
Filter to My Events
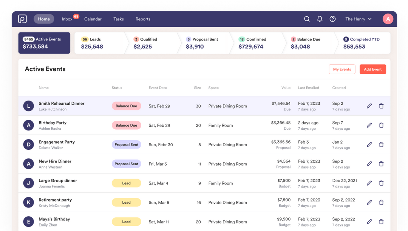[x=342, y=69]
